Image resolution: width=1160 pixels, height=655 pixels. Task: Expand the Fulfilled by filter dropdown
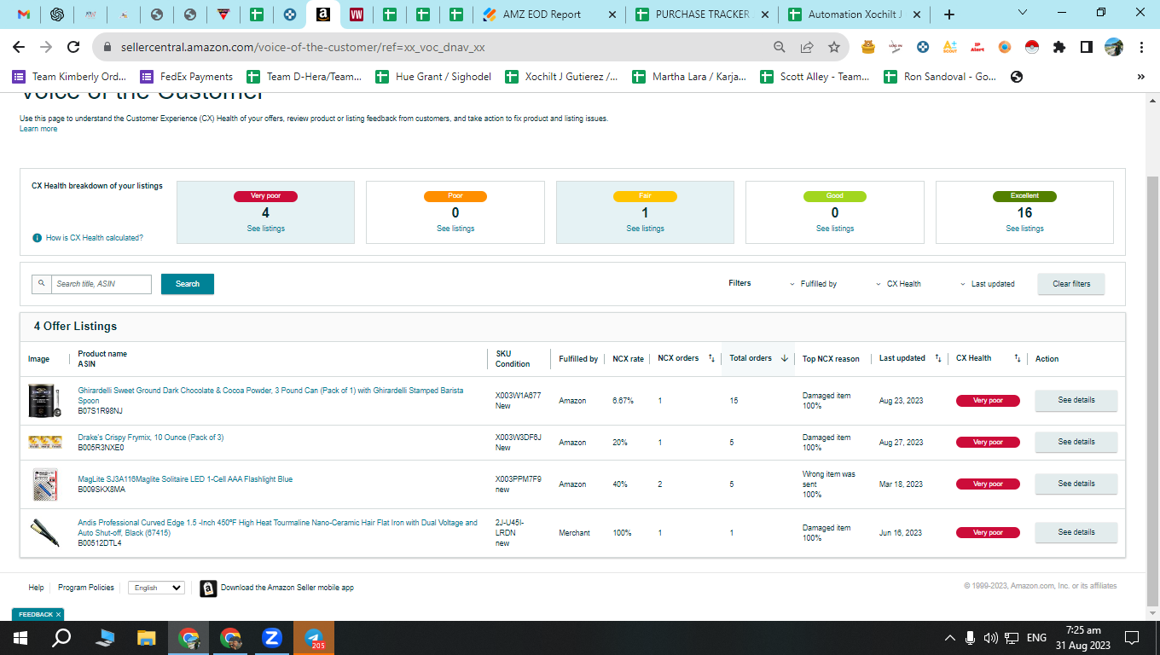pos(813,284)
